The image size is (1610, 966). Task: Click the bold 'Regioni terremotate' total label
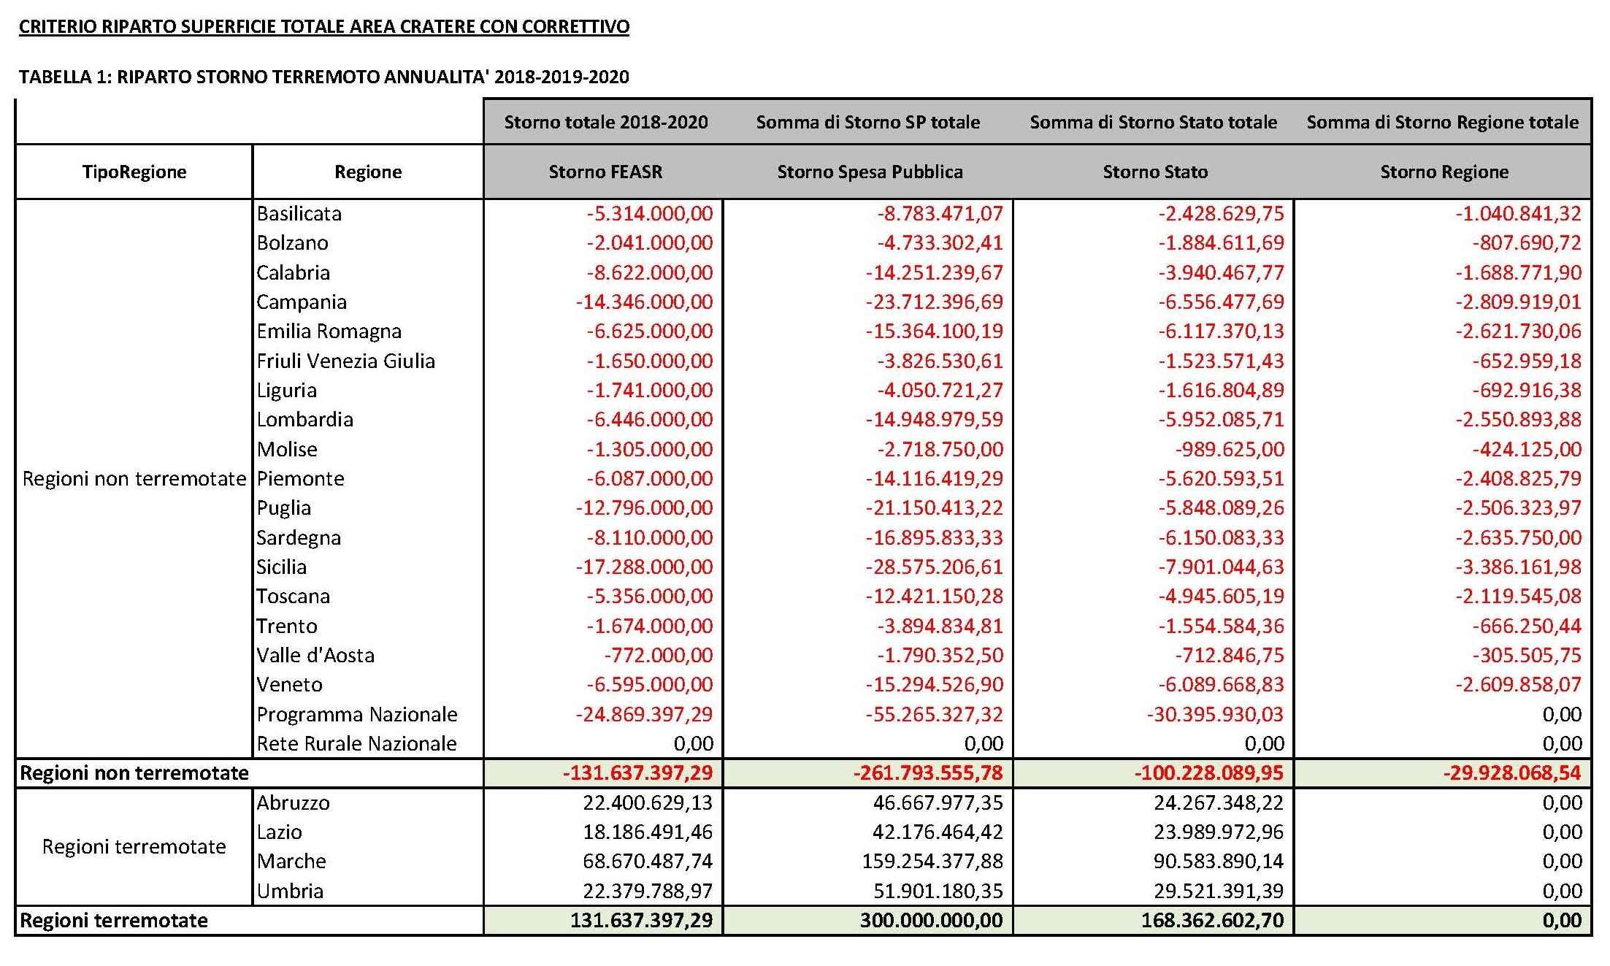click(114, 921)
